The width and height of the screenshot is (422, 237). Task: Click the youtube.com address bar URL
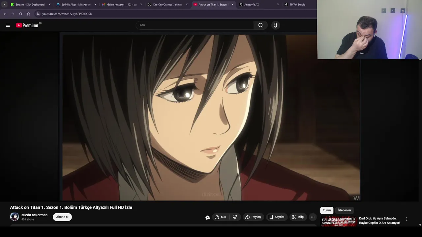(67, 14)
